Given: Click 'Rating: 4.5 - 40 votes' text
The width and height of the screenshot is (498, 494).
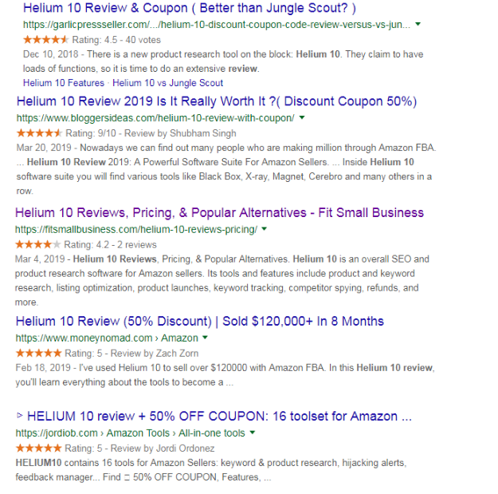Looking at the screenshot, I should click(x=116, y=40).
